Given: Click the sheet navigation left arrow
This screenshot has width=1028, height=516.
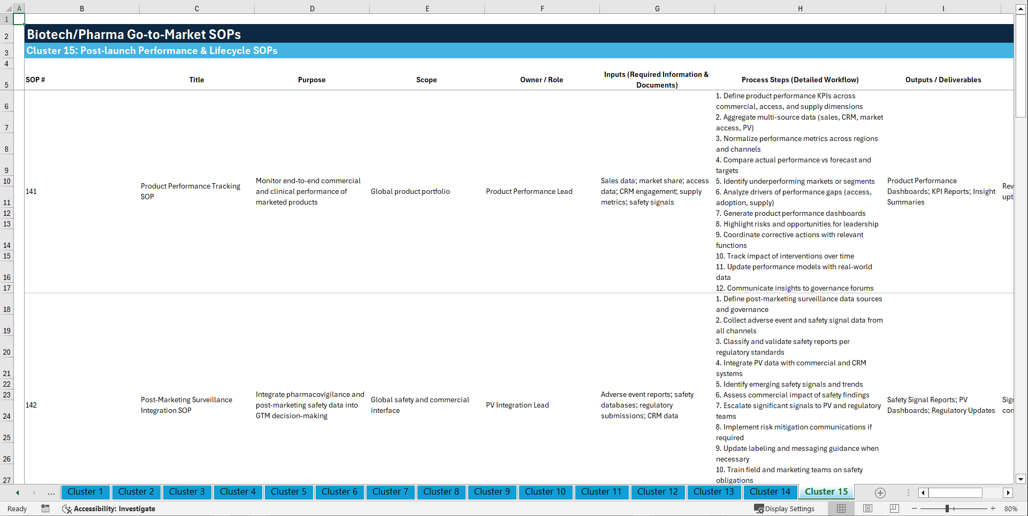Looking at the screenshot, I should tap(17, 492).
